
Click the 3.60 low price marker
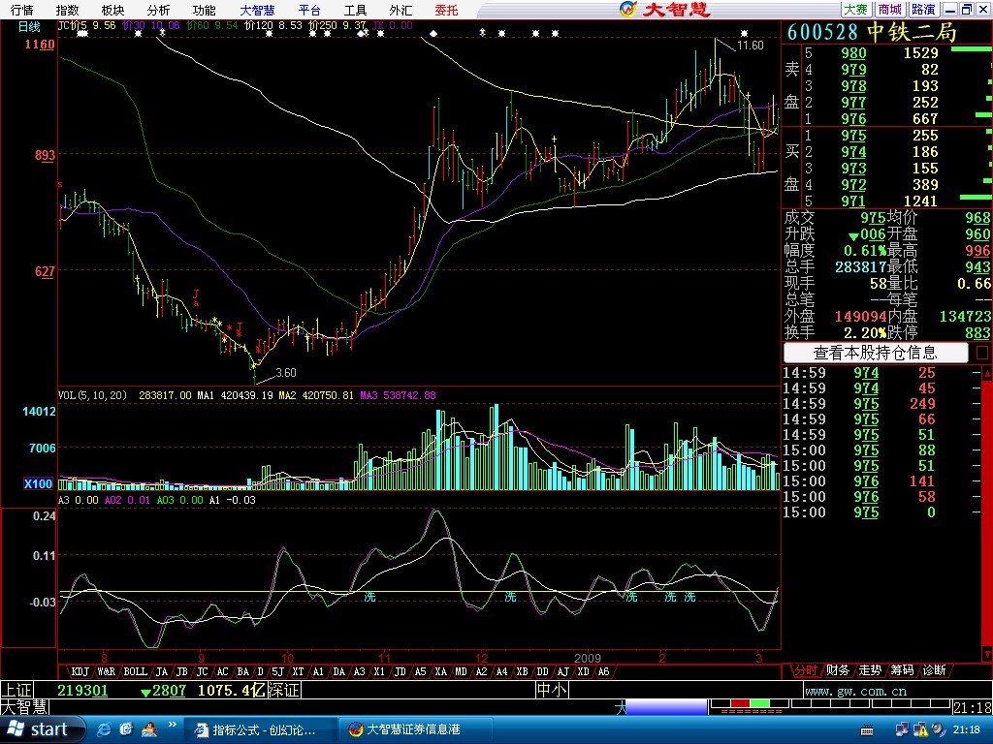tap(286, 373)
